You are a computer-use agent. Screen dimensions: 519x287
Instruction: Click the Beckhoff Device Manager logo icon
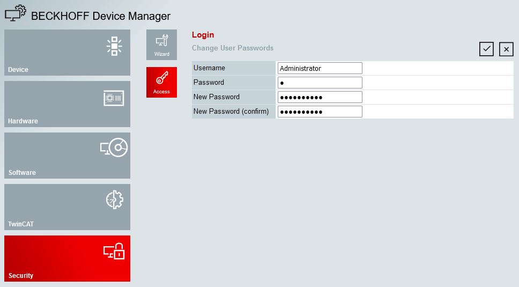point(15,13)
